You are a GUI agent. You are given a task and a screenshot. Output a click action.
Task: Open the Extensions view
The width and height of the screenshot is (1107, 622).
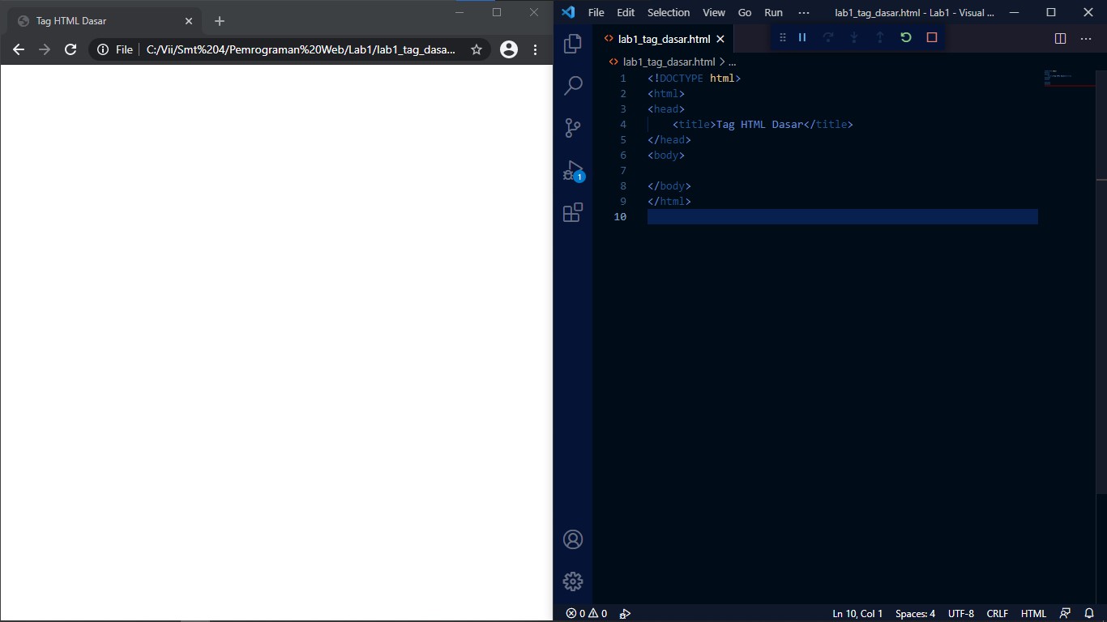click(573, 212)
